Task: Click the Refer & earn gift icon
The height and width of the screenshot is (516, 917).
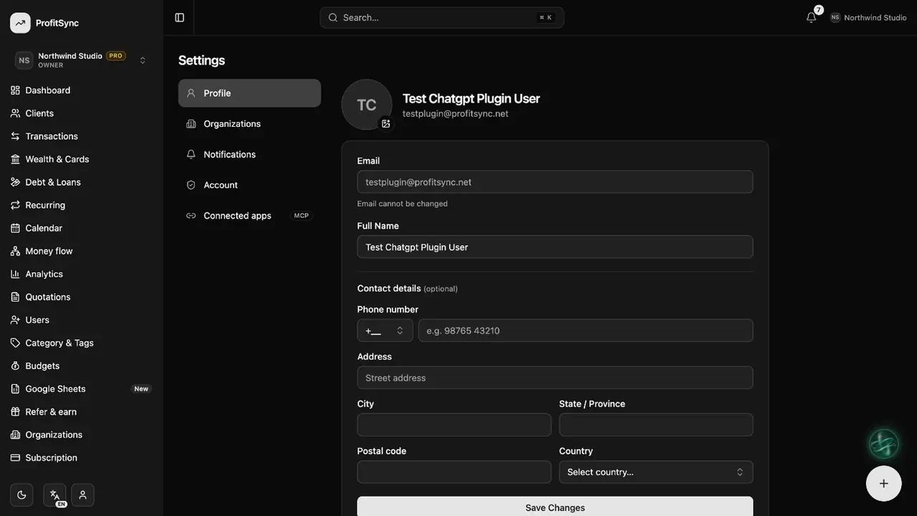Action: pos(15,411)
